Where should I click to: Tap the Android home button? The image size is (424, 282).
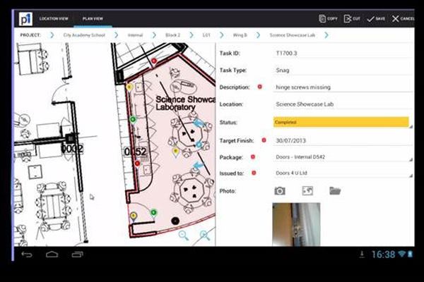point(52,255)
